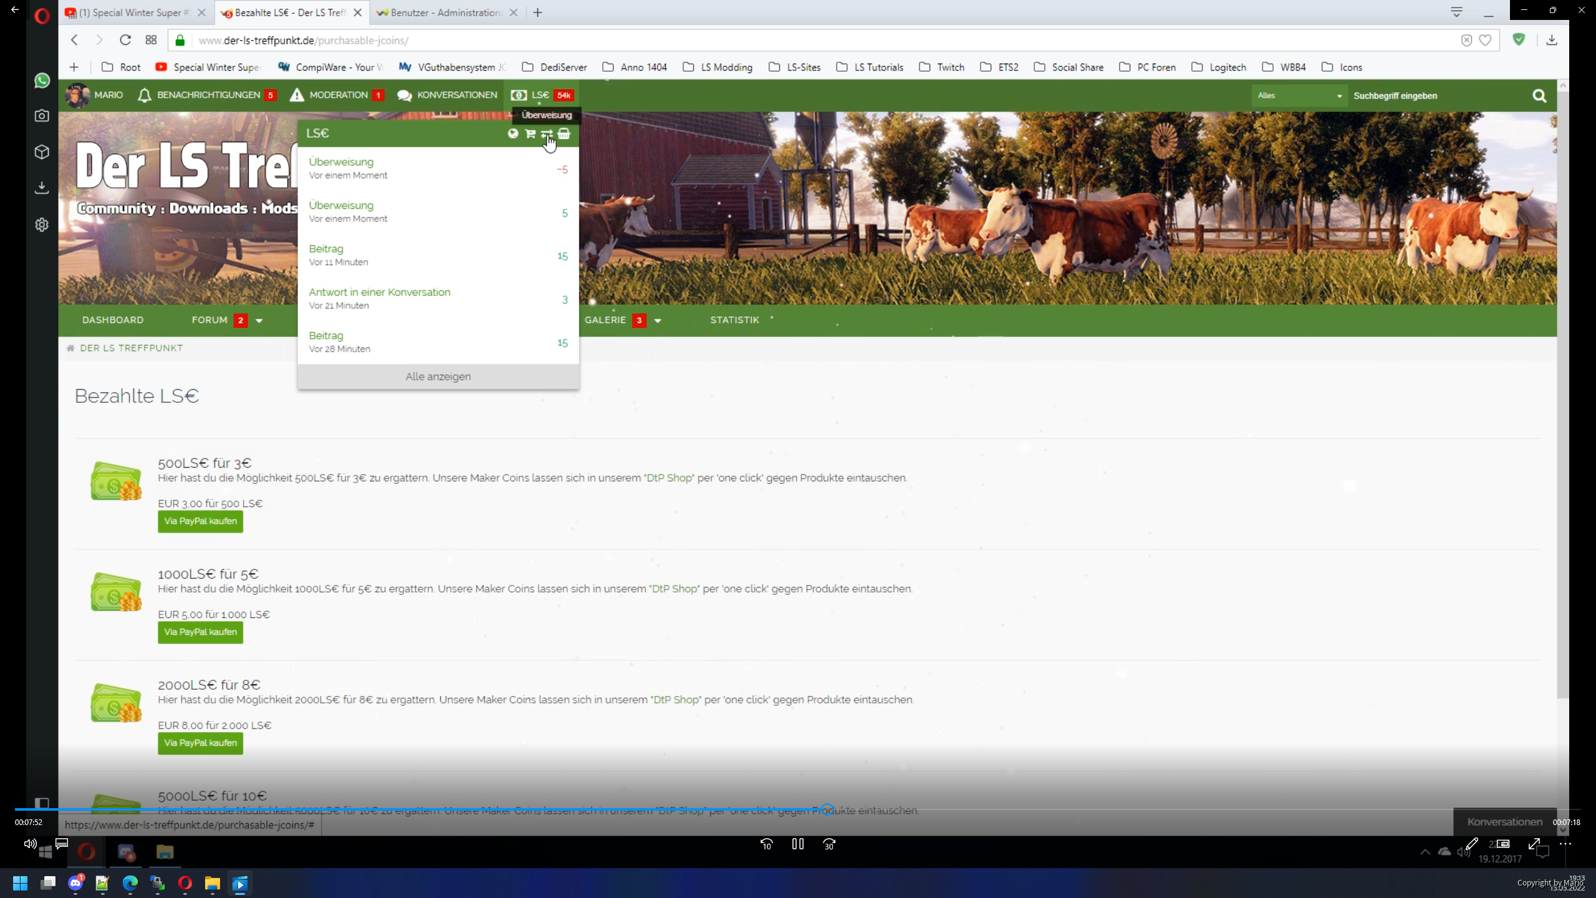
Task: Open the DtP Shop link in the 500LS€ description
Action: pos(669,478)
